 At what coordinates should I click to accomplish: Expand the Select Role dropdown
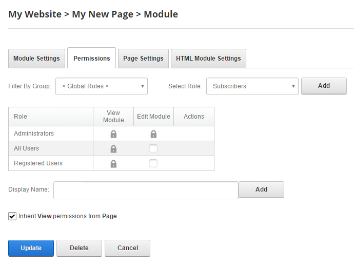pos(252,86)
